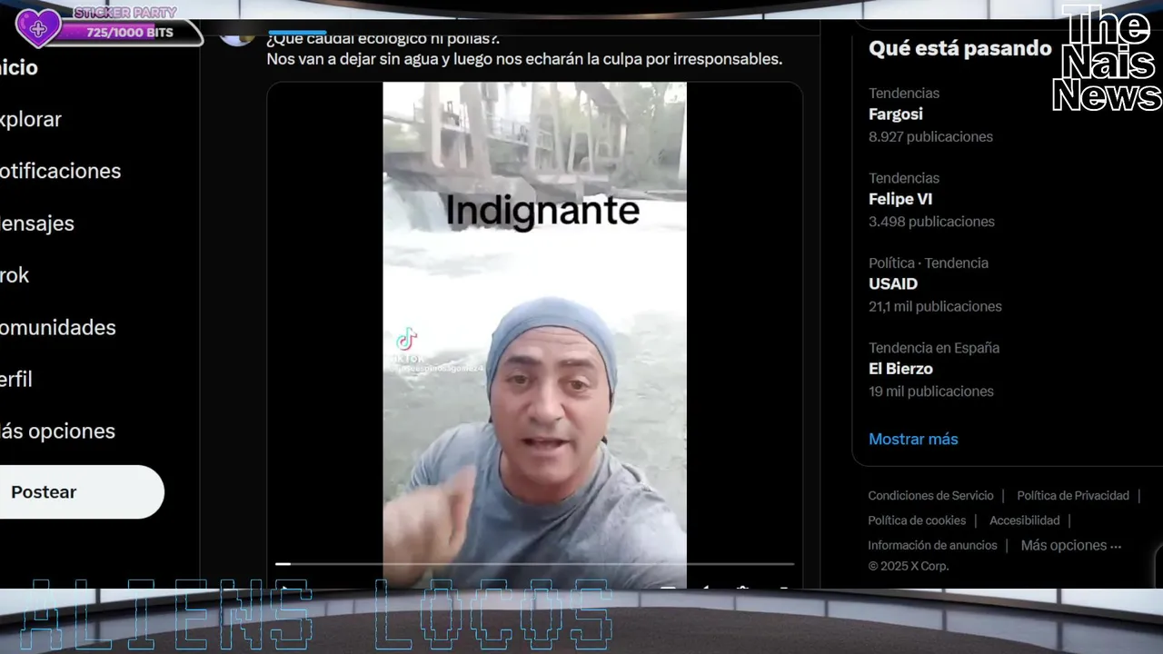Open the USAID trending topic
The height and width of the screenshot is (654, 1163).
click(893, 283)
